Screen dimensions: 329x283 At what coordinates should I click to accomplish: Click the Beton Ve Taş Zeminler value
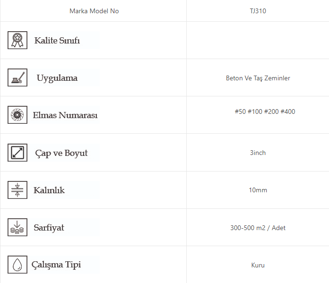[x=258, y=78]
